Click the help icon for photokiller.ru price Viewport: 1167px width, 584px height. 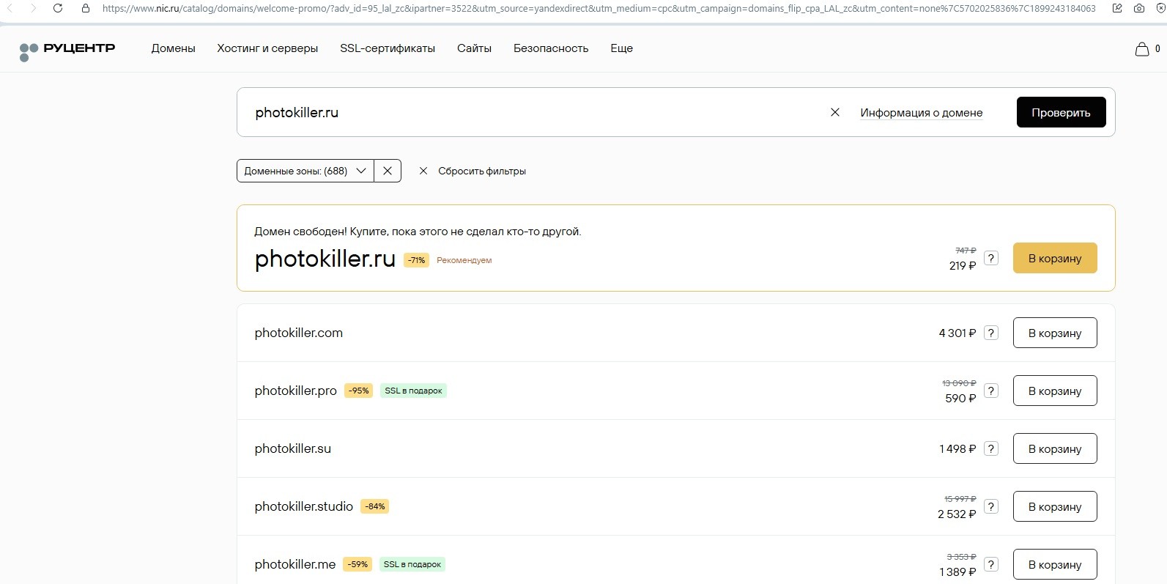[x=991, y=258]
